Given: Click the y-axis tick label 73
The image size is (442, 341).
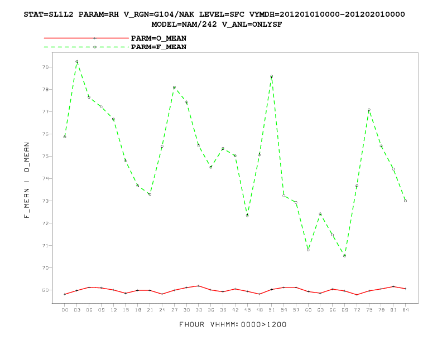Looking at the screenshot, I should pyautogui.click(x=45, y=201).
